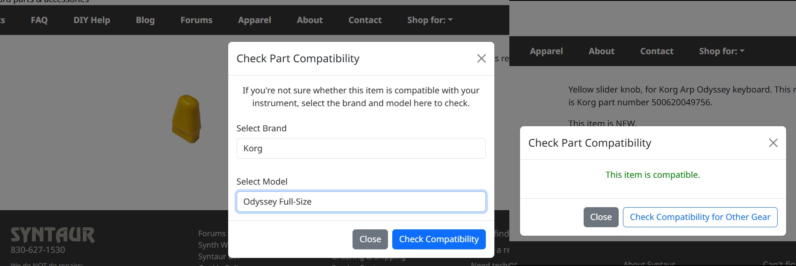The height and width of the screenshot is (266, 796).
Task: Close the left Check Part Compatibility dialog via X
Action: (x=481, y=58)
